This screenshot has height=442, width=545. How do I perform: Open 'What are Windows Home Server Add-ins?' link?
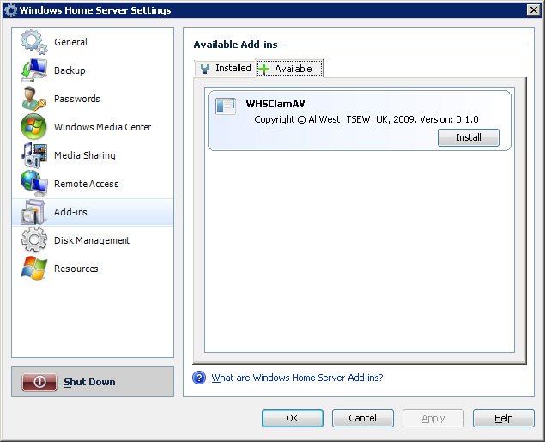297,378
